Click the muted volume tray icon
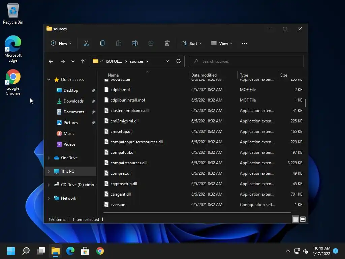 point(306,251)
